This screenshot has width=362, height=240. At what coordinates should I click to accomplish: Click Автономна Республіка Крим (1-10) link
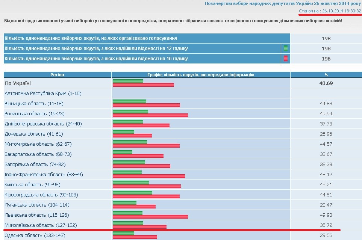pos(43,93)
